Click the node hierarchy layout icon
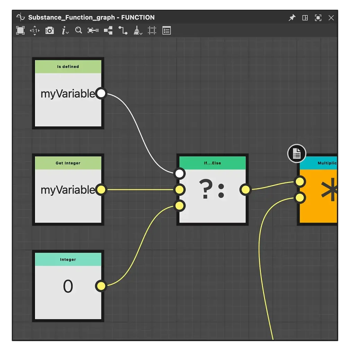Image resolution: width=350 pixels, height=355 pixels. 108,31
